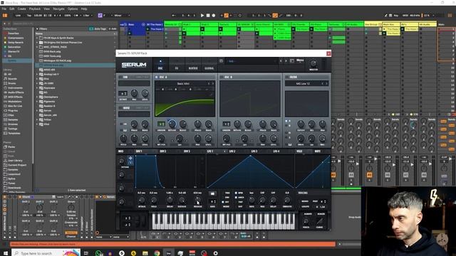The width and height of the screenshot is (456, 256).
Task: Open the 1 Bar quantization dropdown
Action: [88, 16]
